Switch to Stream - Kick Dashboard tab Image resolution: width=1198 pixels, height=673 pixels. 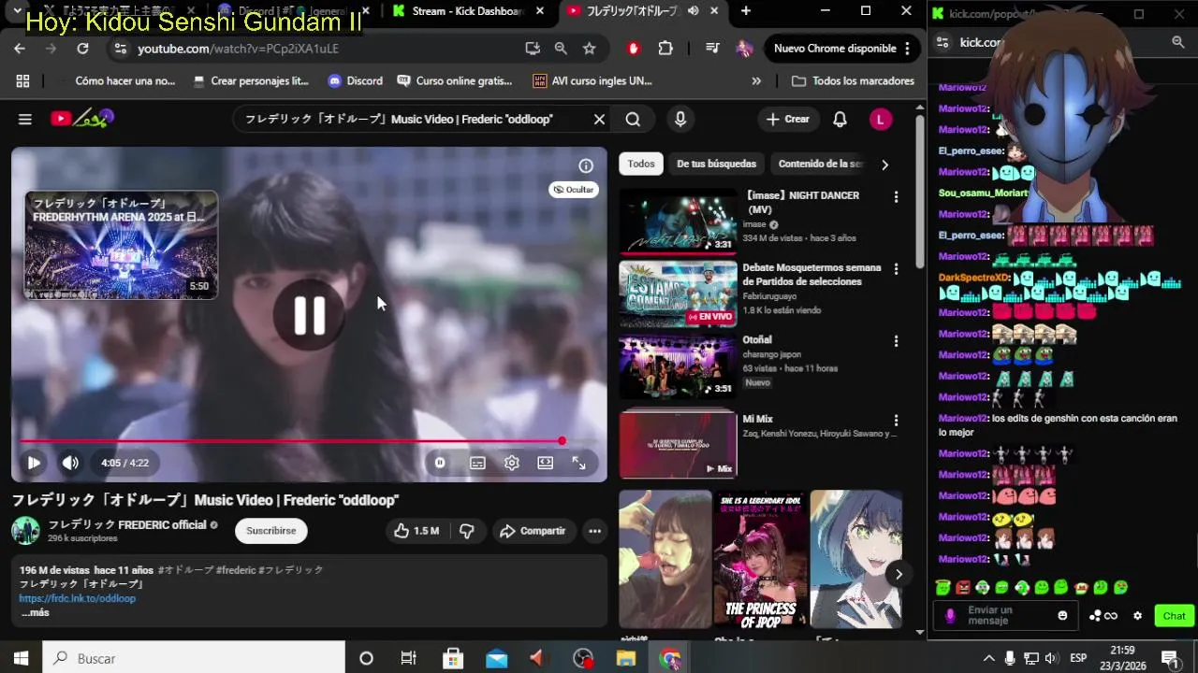(x=468, y=11)
